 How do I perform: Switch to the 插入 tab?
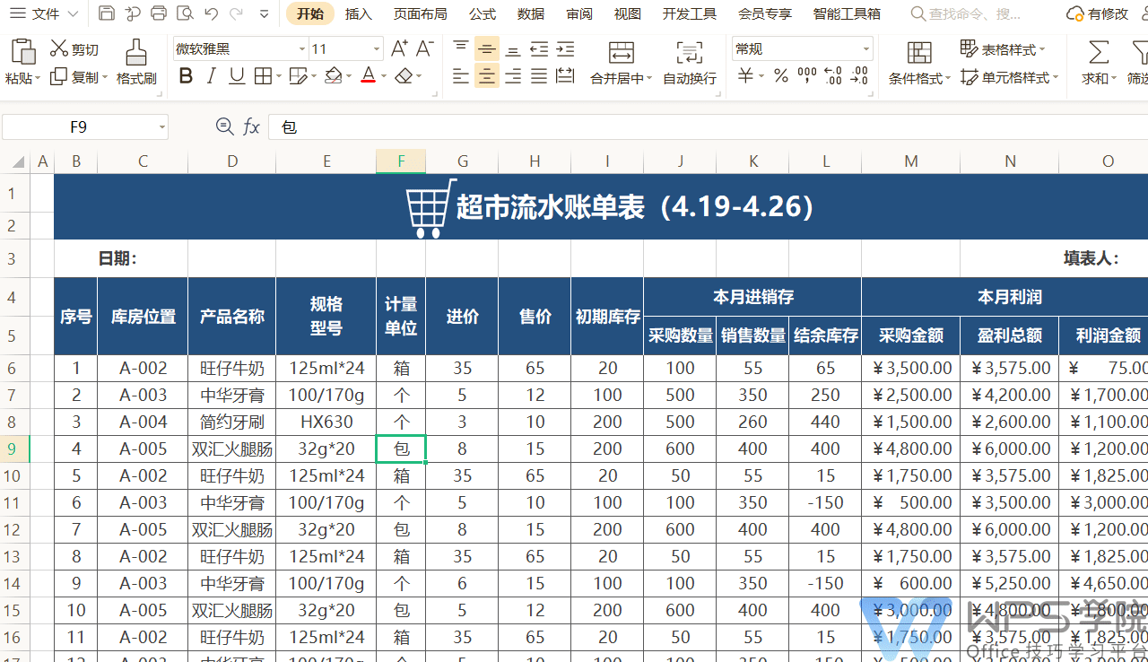(x=359, y=13)
